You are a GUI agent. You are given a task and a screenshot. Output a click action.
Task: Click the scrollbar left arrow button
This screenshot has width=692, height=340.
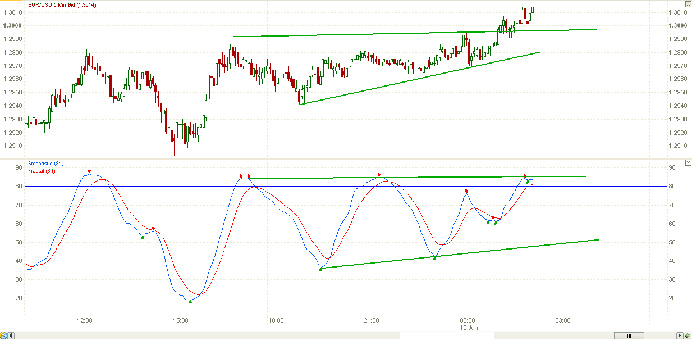click(11, 336)
